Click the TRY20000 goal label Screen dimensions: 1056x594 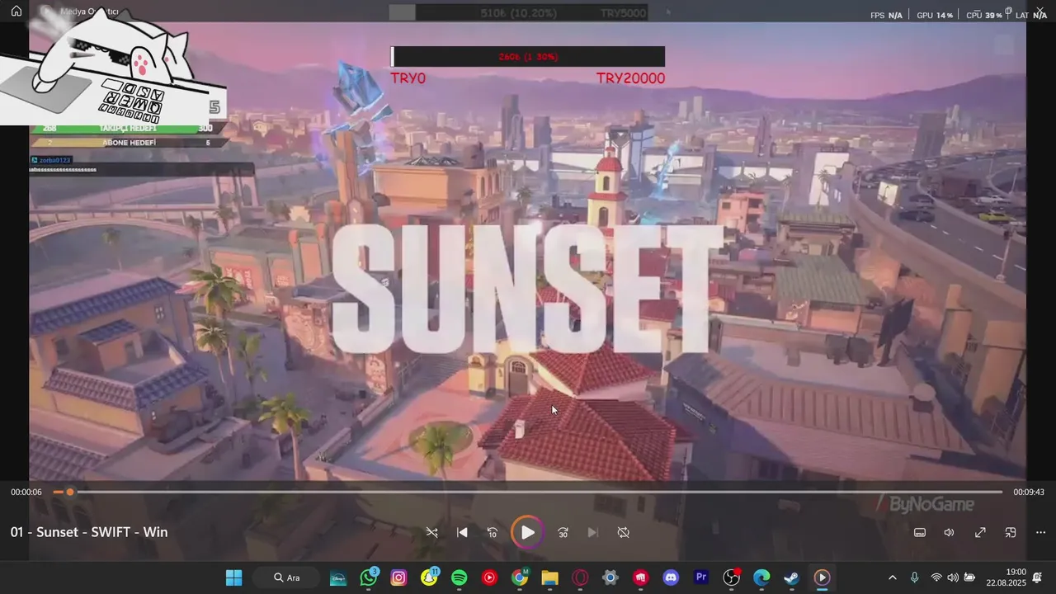[630, 78]
